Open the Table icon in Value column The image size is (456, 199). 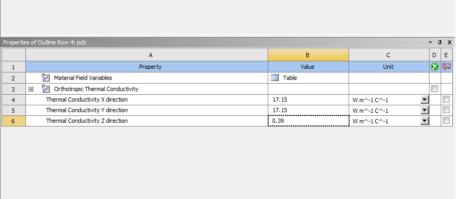(x=275, y=78)
